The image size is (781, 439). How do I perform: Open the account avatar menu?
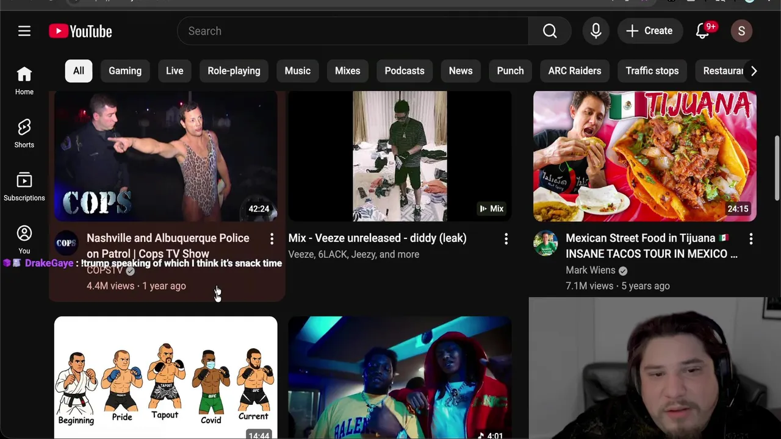tap(741, 31)
